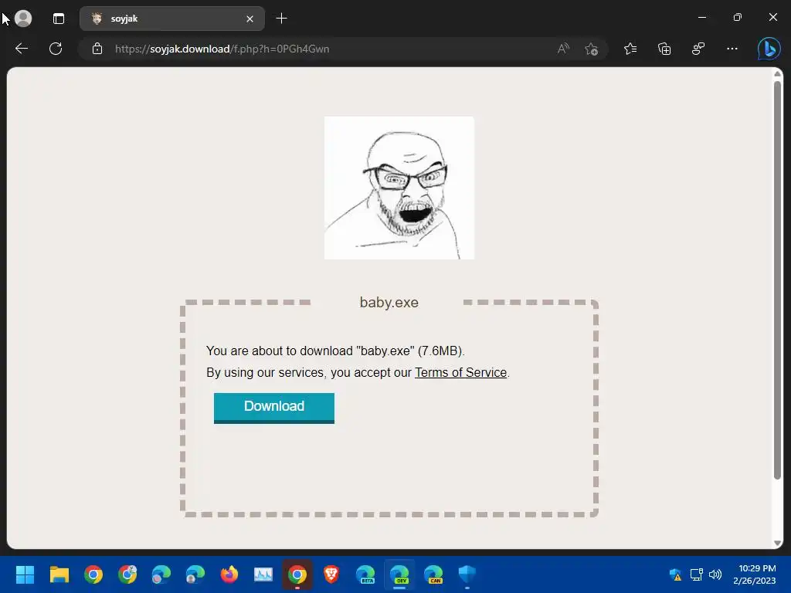The image size is (791, 593).
Task: Open File Explorer from taskbar
Action: click(59, 574)
